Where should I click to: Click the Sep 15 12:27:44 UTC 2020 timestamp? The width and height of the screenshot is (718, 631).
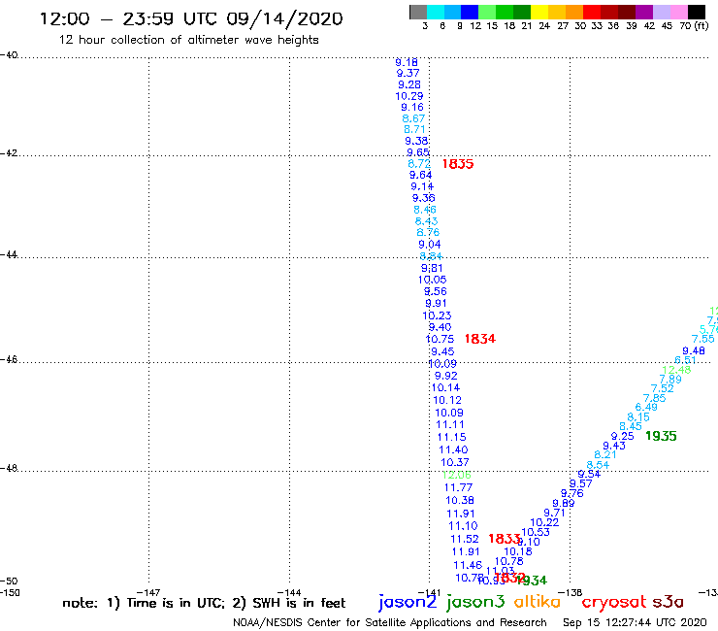pyautogui.click(x=635, y=623)
